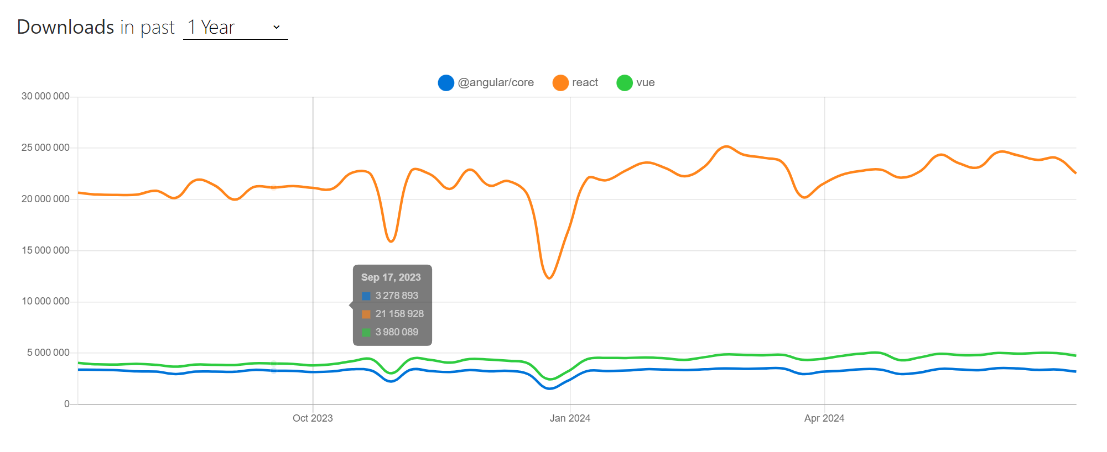Screen dimensions: 1107x452
Task: Click the dropdown chevron next to 1 Year
Action: 276,27
